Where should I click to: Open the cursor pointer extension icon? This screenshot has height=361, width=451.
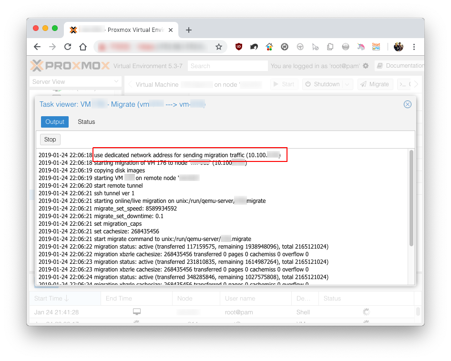pos(315,47)
